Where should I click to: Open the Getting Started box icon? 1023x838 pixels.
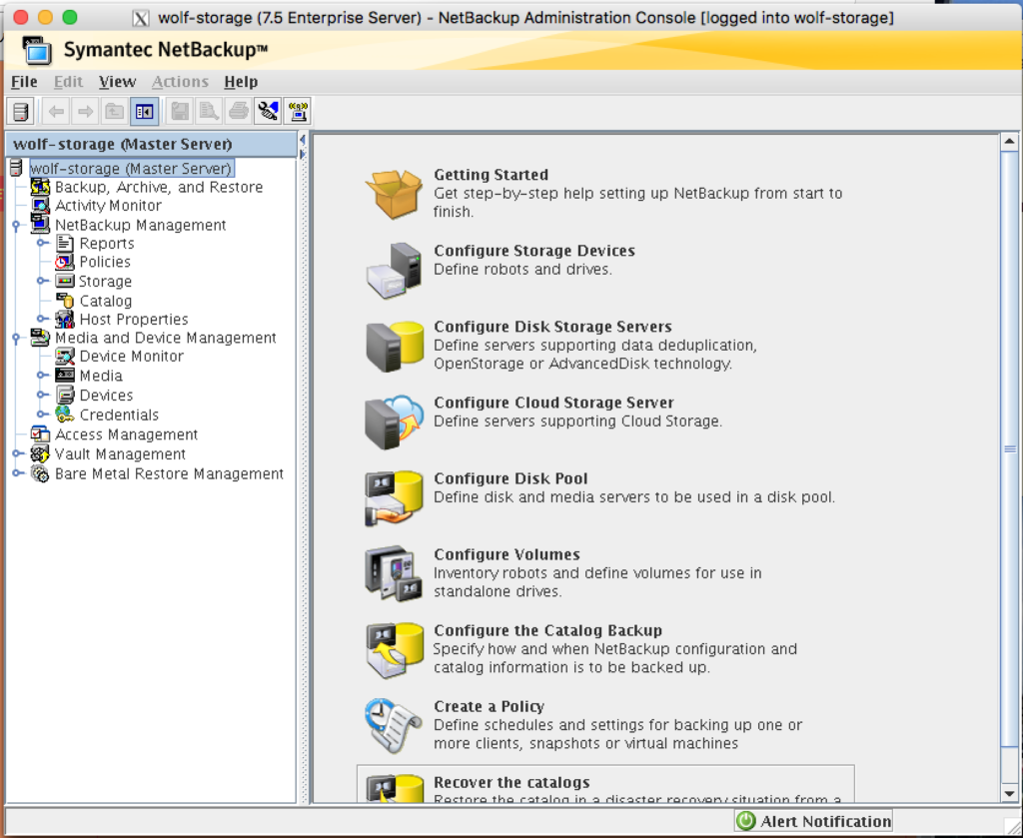[x=394, y=193]
